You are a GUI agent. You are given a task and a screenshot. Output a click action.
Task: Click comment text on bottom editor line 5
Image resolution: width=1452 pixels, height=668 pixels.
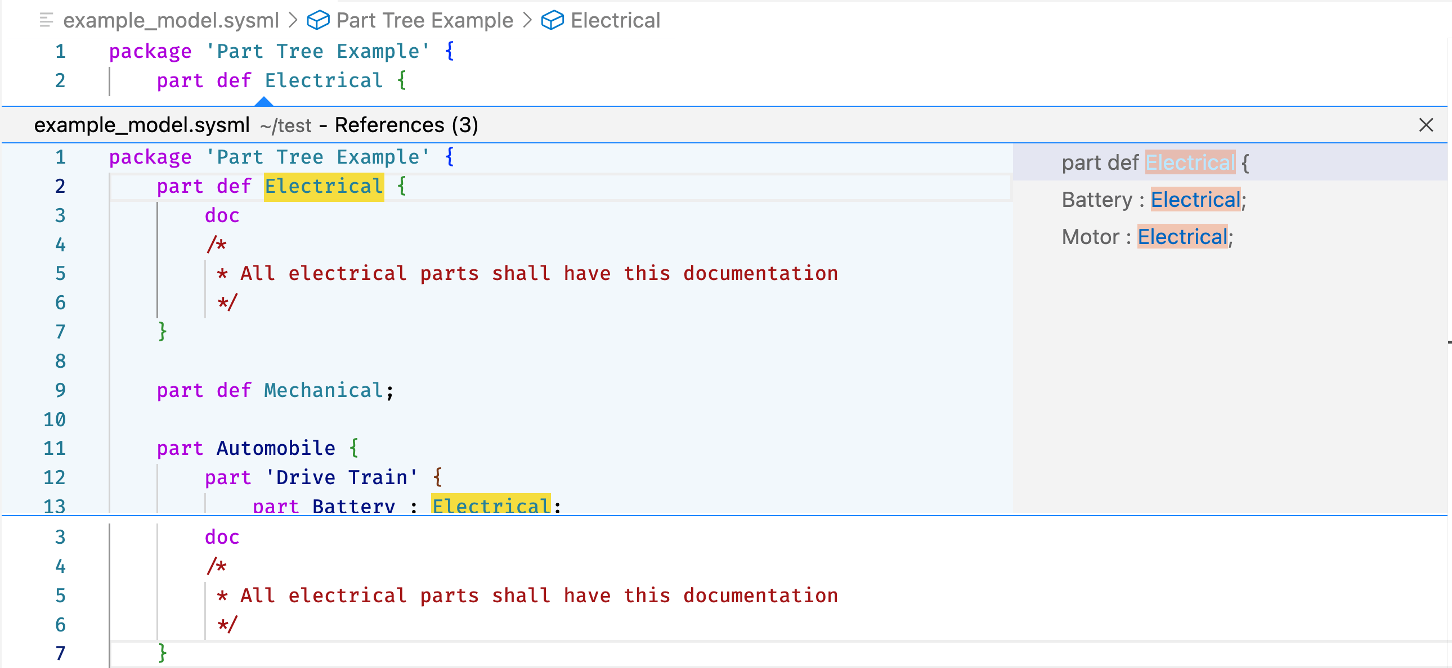pos(527,596)
